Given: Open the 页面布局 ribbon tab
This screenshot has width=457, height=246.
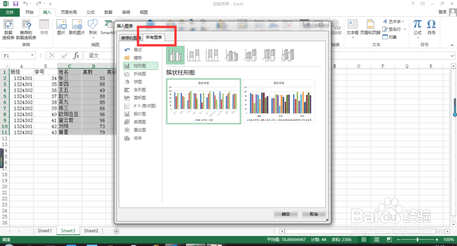Looking at the screenshot, I should [x=69, y=12].
